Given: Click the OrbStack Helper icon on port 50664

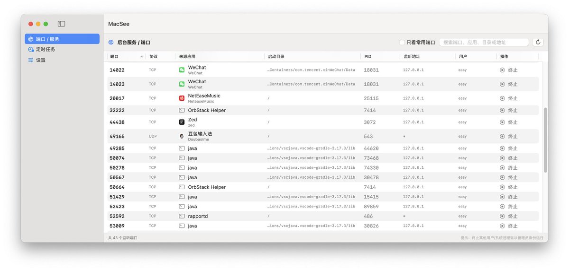Looking at the screenshot, I should click(182, 187).
